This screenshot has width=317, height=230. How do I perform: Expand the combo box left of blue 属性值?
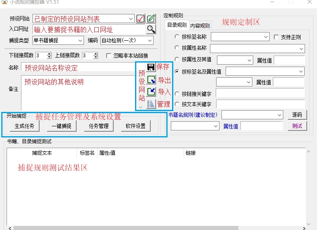pos(216,126)
